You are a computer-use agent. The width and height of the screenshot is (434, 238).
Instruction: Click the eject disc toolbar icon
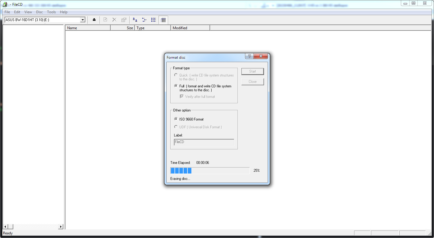click(94, 20)
